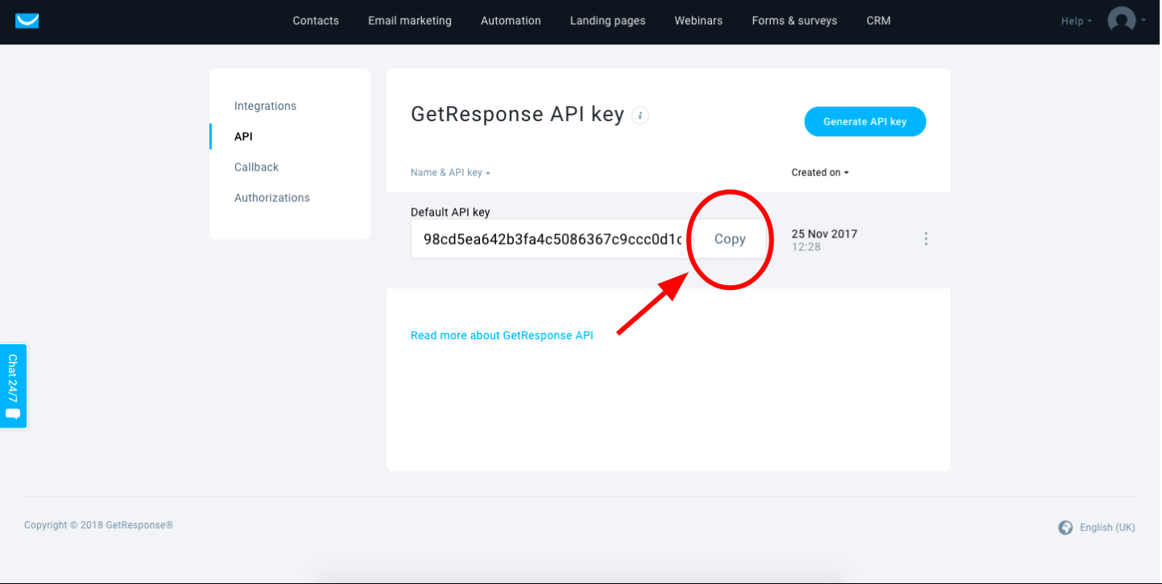Screen dimensions: 1162x584
Task: Open Authorizations in the sidebar
Action: (272, 198)
